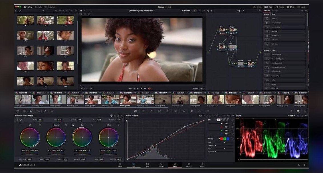Select the Color Space Transform effect
Screen dimensions: 323x173
pos(285,67)
